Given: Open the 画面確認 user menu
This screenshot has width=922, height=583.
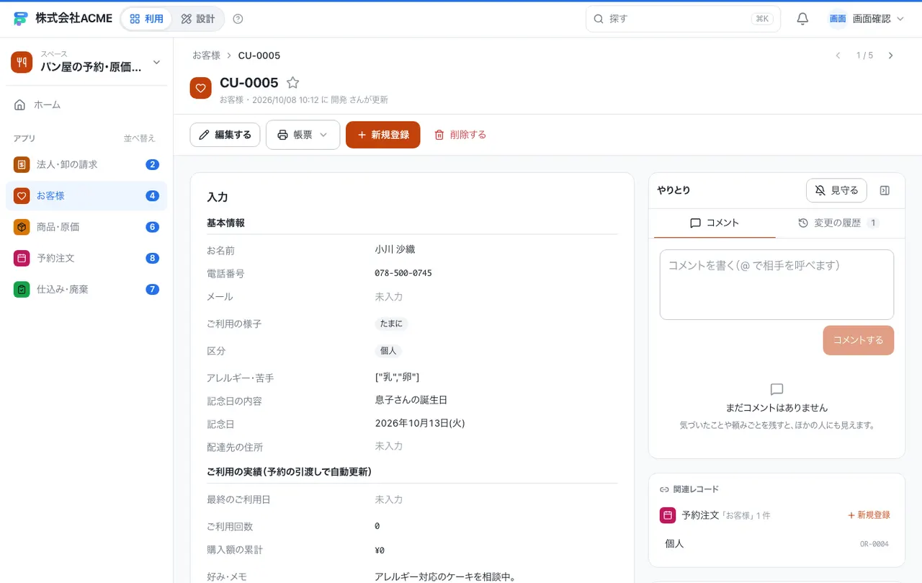Looking at the screenshot, I should point(866,19).
